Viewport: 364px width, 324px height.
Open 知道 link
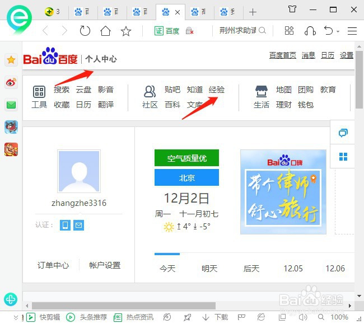click(194, 90)
